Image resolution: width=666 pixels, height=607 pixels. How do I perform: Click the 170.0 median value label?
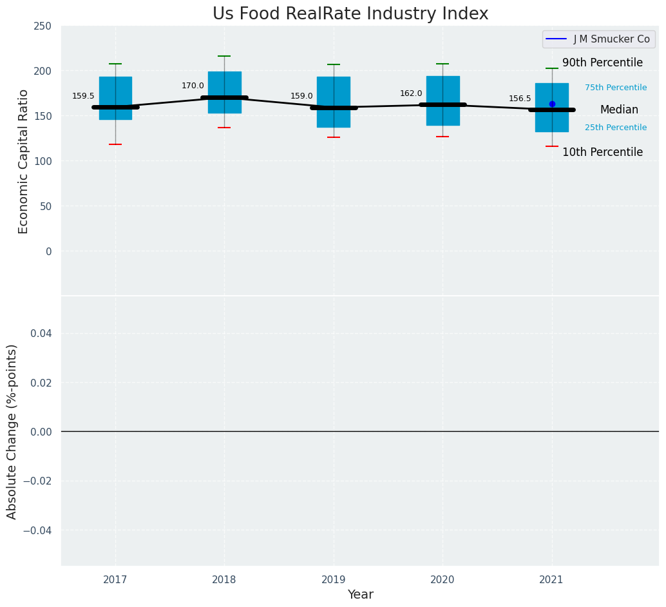click(x=193, y=86)
